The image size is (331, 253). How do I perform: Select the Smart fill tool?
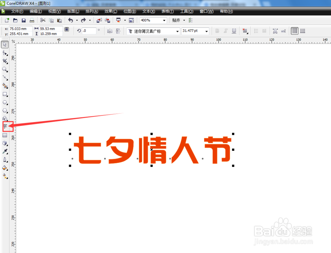pos(5,86)
